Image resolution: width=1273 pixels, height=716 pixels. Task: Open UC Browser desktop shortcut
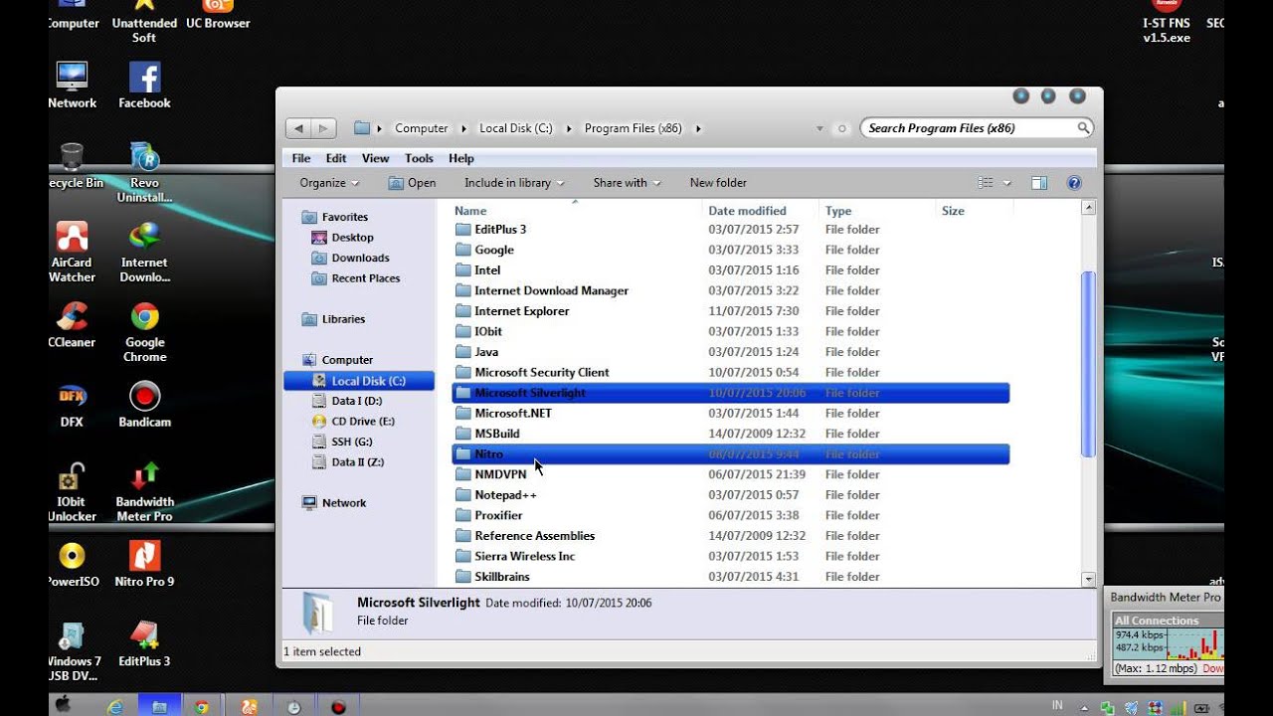[218, 15]
